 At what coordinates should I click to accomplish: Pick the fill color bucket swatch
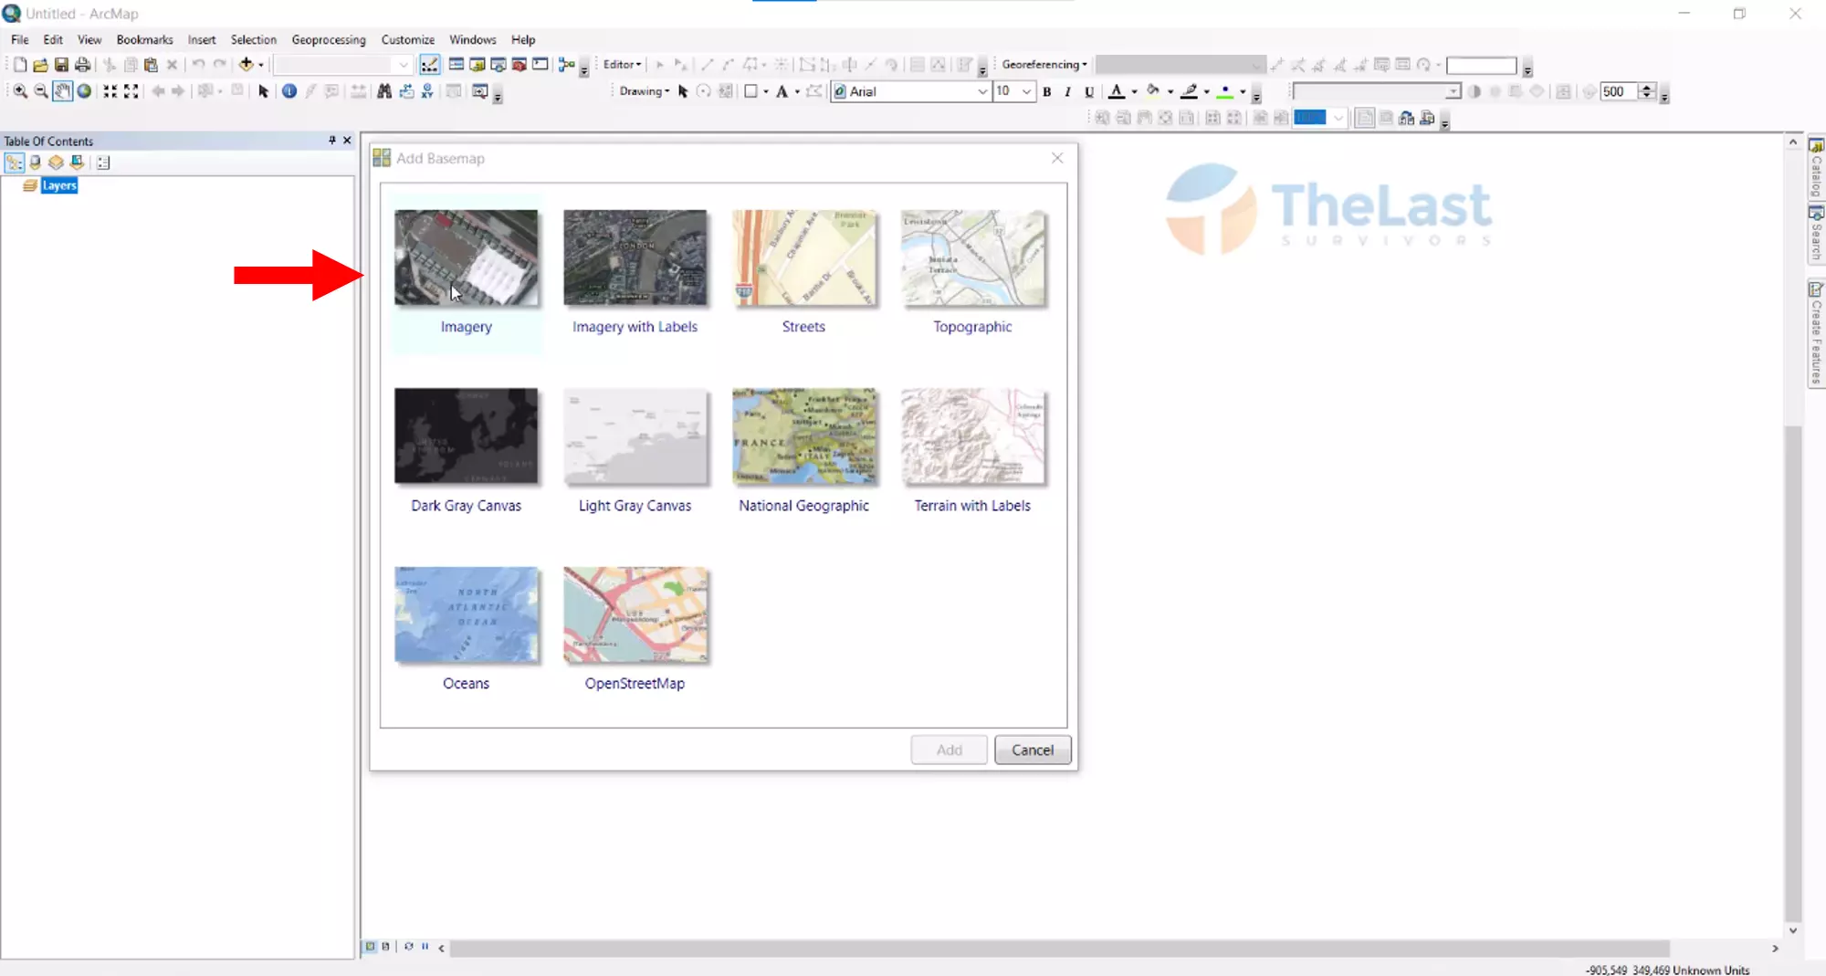pos(1152,91)
